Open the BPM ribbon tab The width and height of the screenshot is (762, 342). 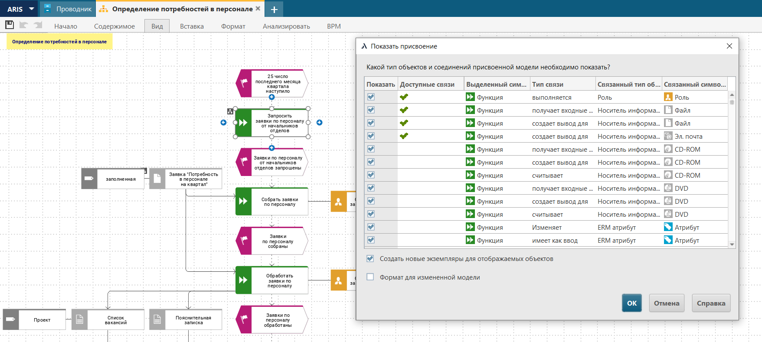[x=334, y=26]
